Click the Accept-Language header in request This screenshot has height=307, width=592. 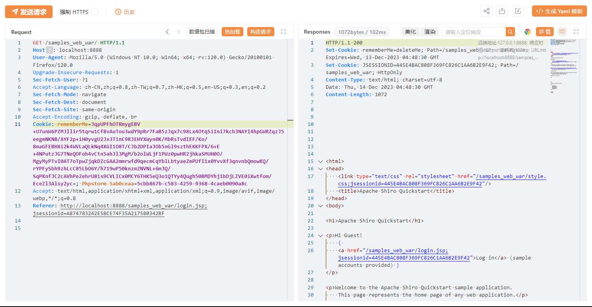(x=56, y=87)
